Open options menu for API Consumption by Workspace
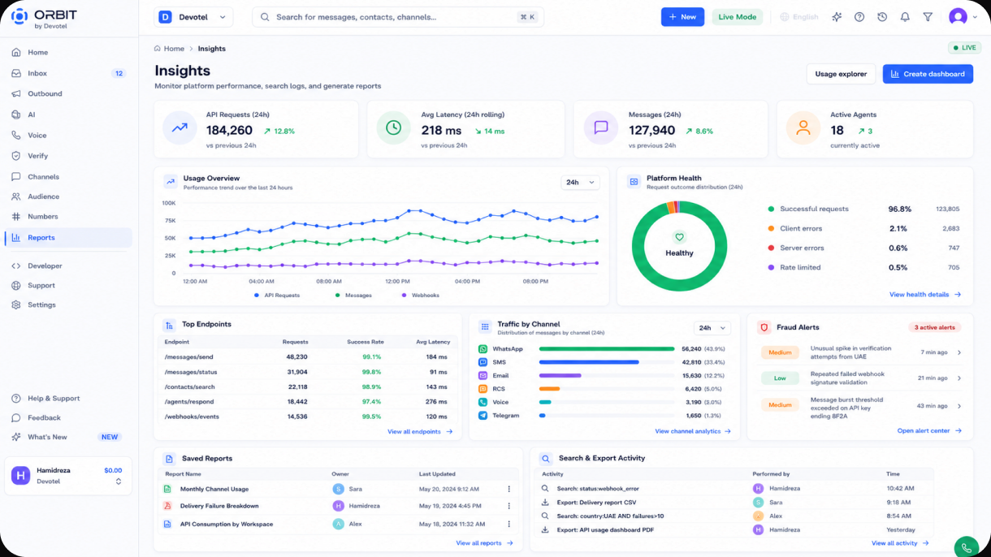This screenshot has width=991, height=557. [x=509, y=525]
